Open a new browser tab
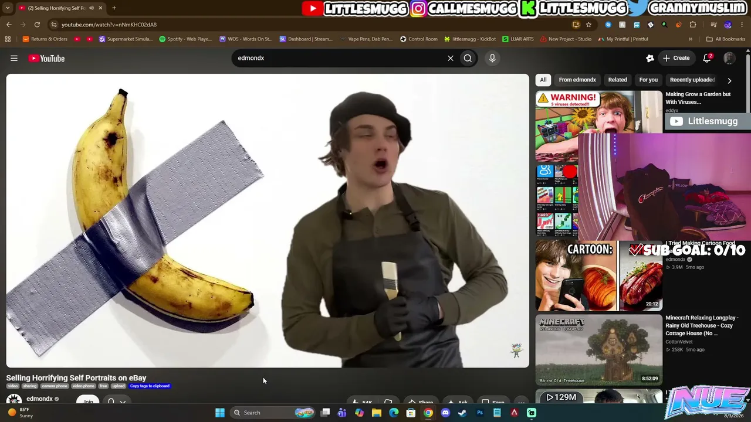 click(x=114, y=8)
